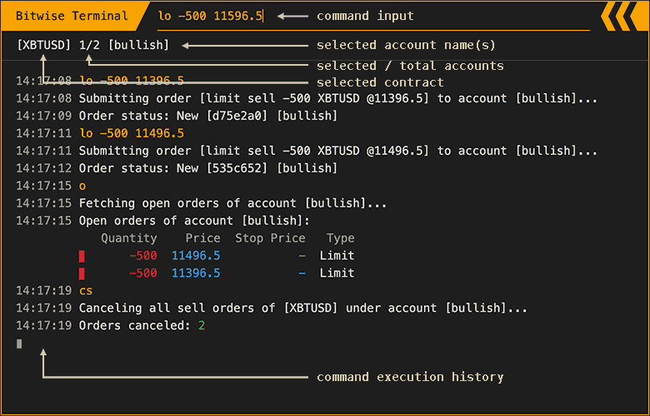
Task: Click the gray terminal cursor block
Action: 19,344
